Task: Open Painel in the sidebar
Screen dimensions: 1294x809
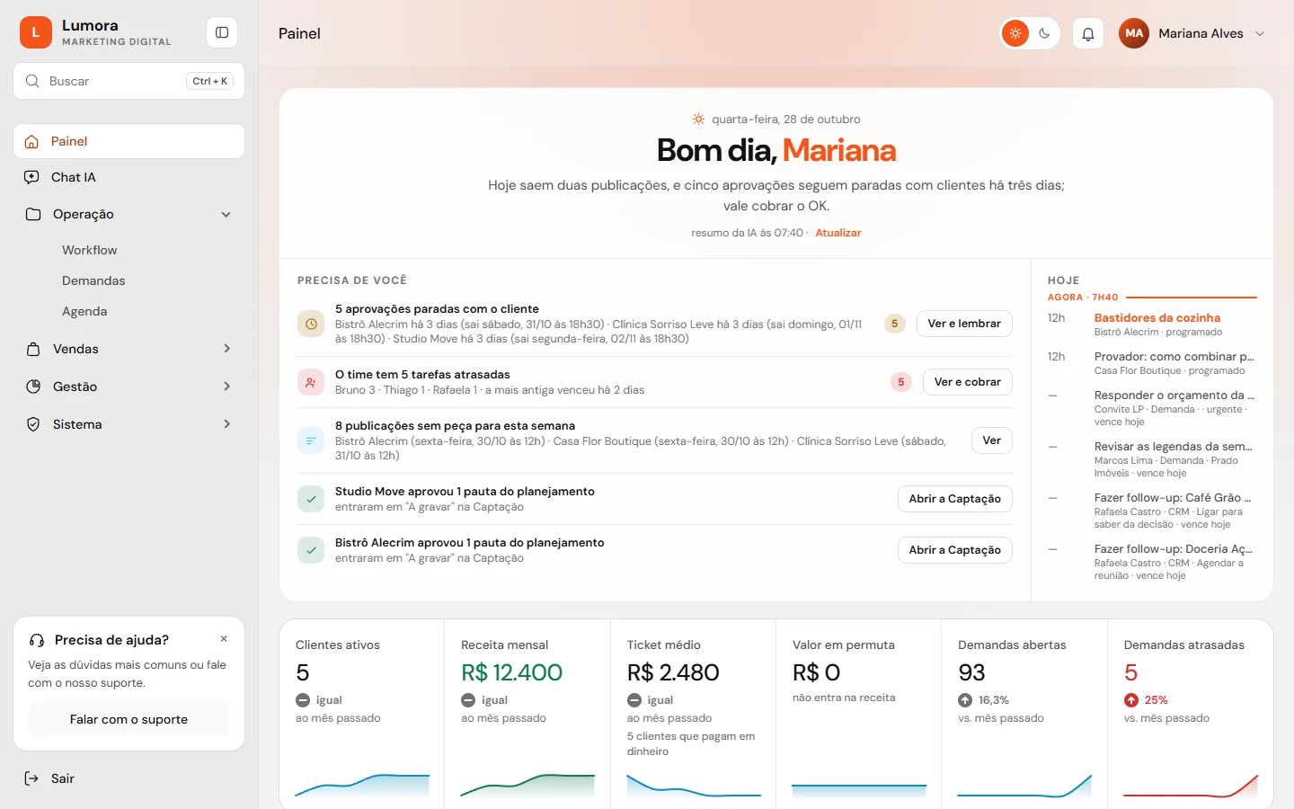Action: pyautogui.click(x=129, y=141)
